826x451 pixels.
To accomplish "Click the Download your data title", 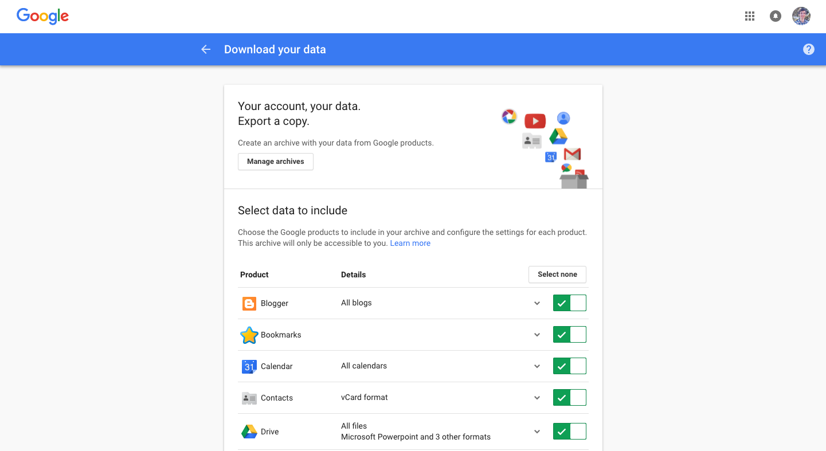I will point(275,49).
